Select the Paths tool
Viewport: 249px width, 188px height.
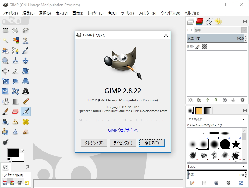click(16, 51)
